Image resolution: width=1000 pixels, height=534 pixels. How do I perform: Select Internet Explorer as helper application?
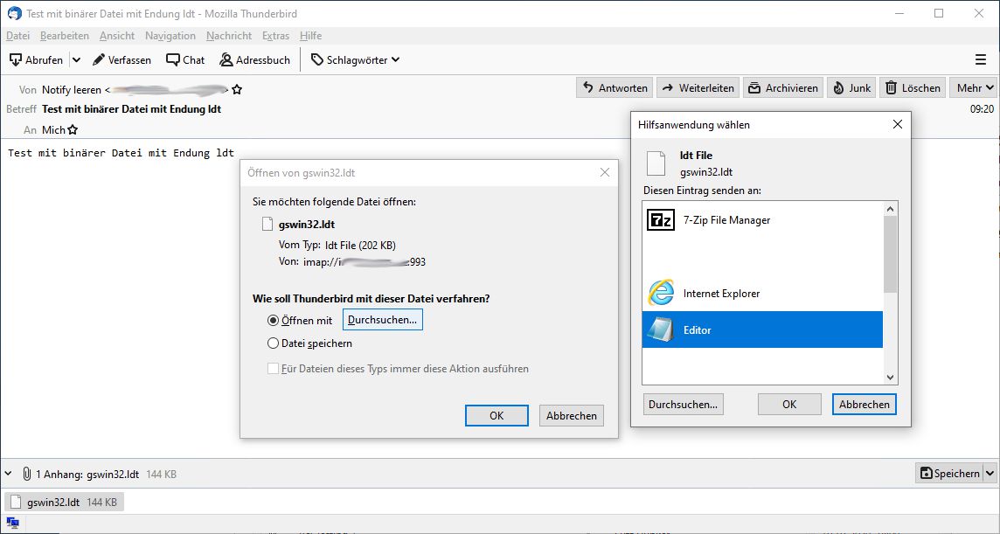pos(762,294)
